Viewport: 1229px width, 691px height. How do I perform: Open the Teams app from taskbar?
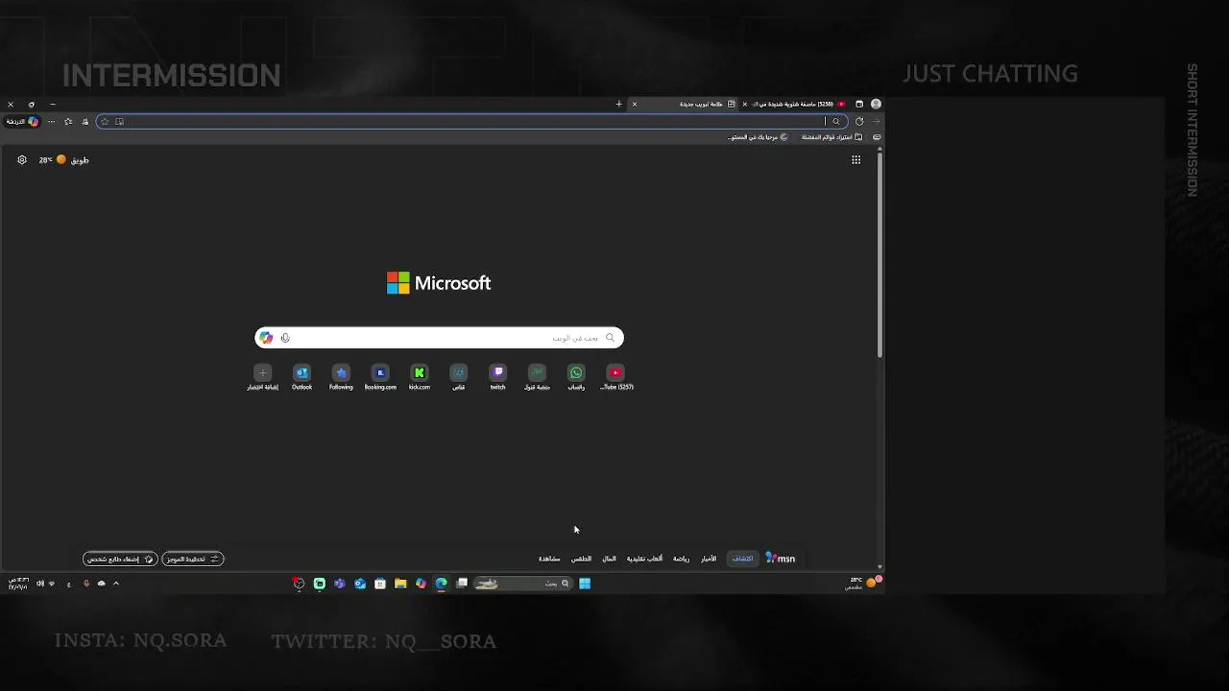[339, 584]
